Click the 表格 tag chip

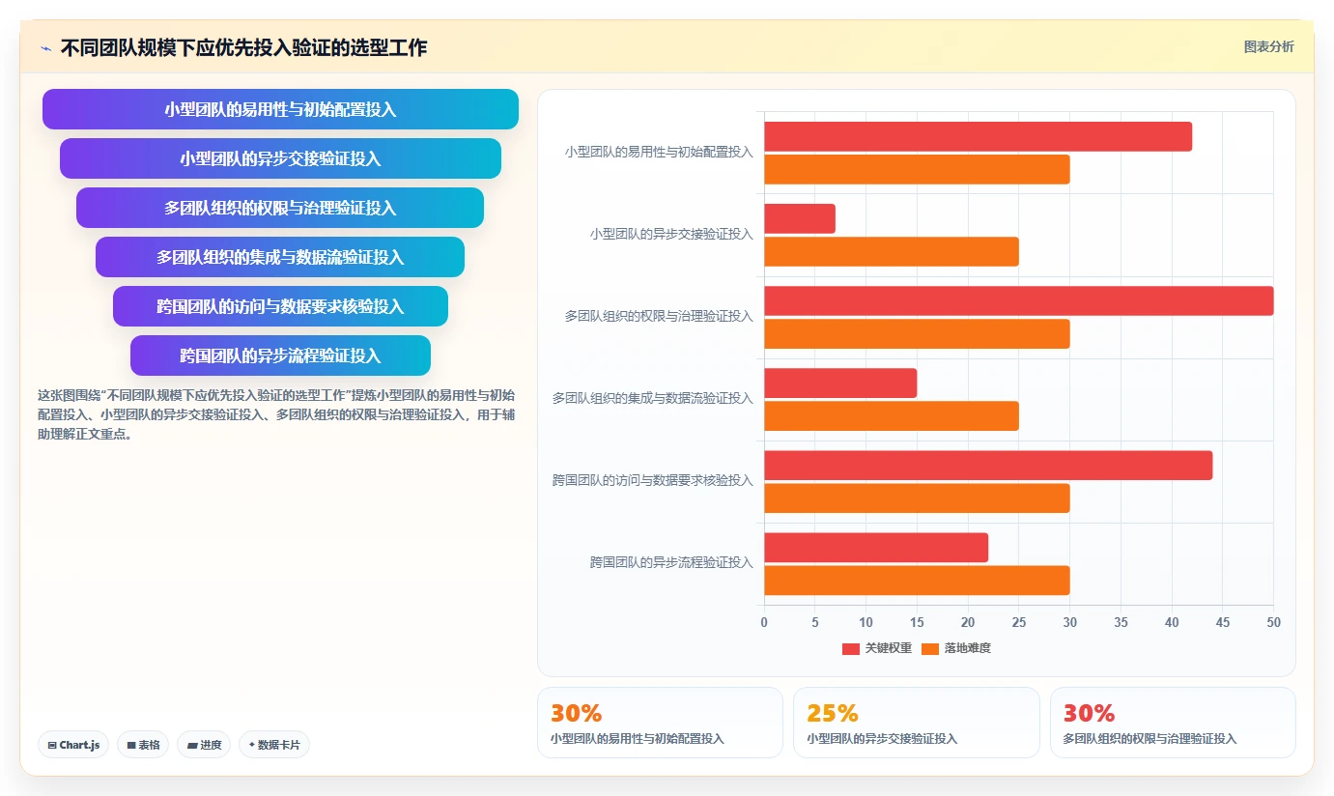pyautogui.click(x=143, y=745)
